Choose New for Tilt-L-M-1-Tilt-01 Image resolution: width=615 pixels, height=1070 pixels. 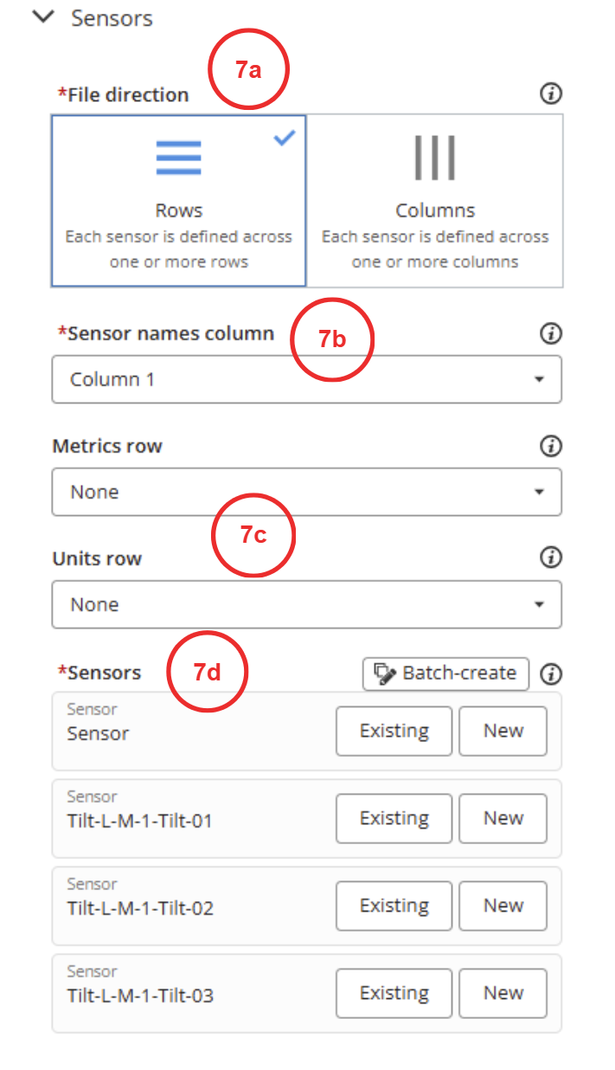pyautogui.click(x=503, y=818)
